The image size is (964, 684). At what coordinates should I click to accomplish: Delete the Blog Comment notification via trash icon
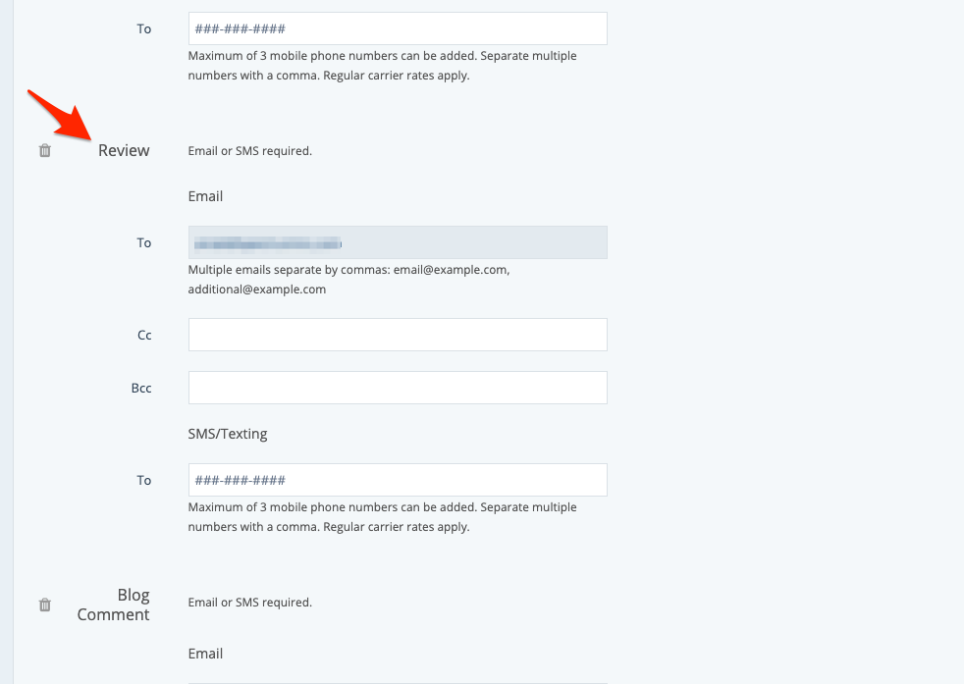[45, 605]
